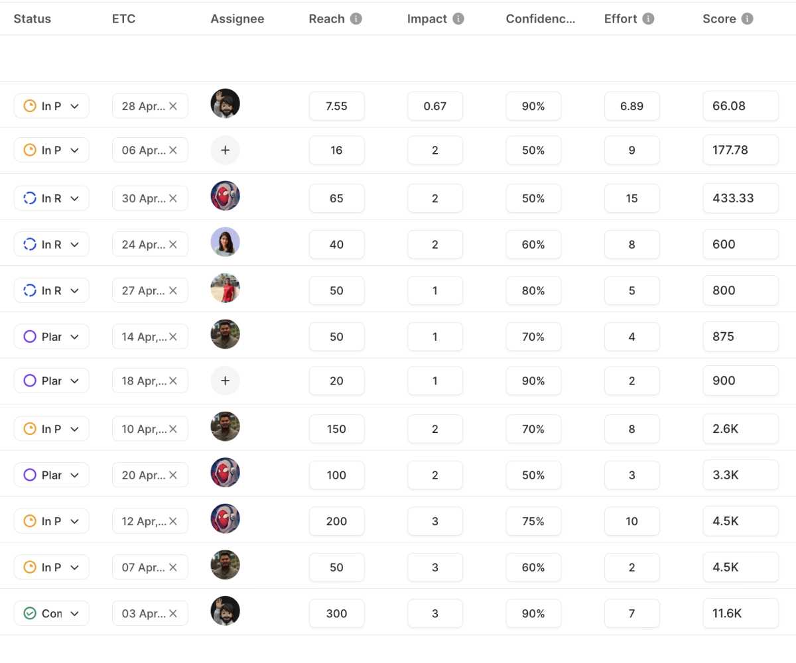This screenshot has width=796, height=663.
Task: Click the info icon next to the Reach header
Action: [x=356, y=19]
